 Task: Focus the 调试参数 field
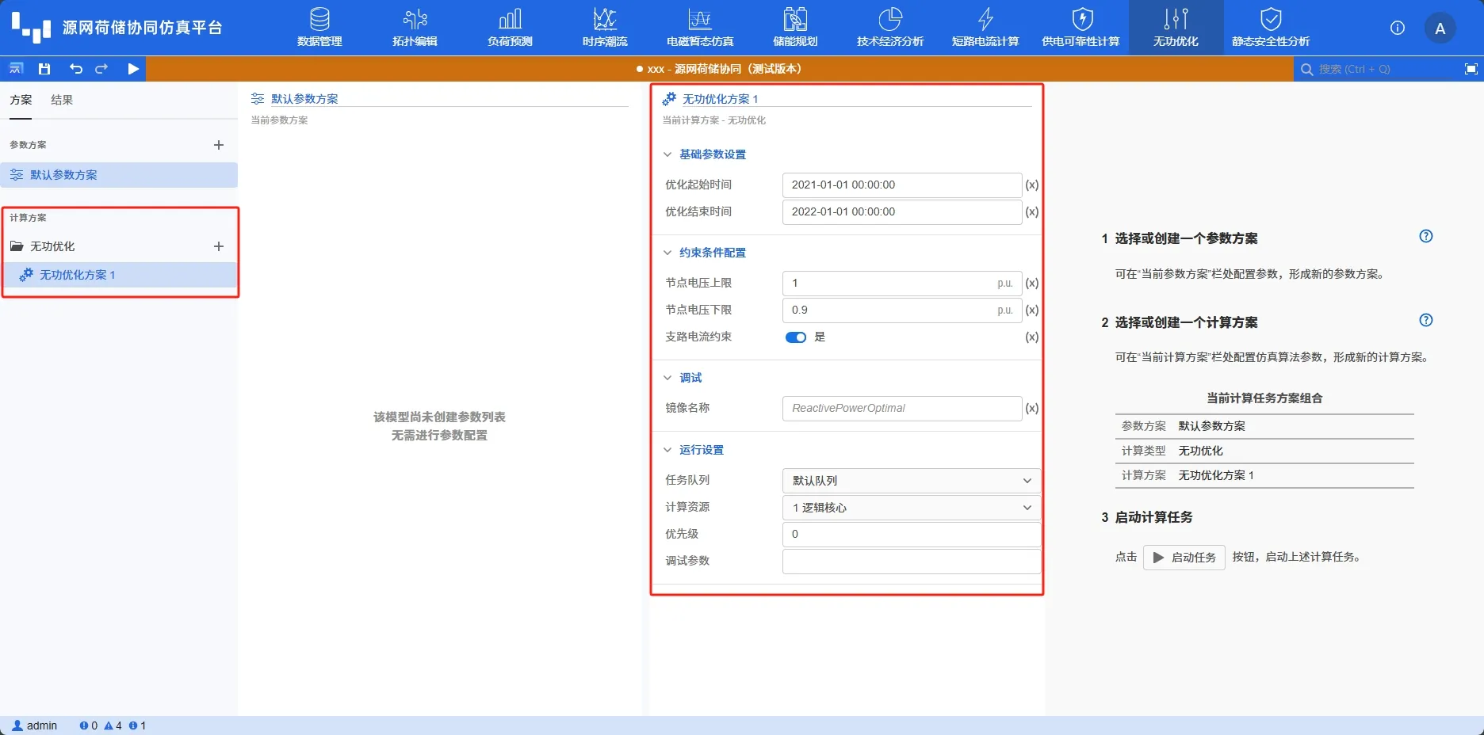pyautogui.click(x=911, y=562)
